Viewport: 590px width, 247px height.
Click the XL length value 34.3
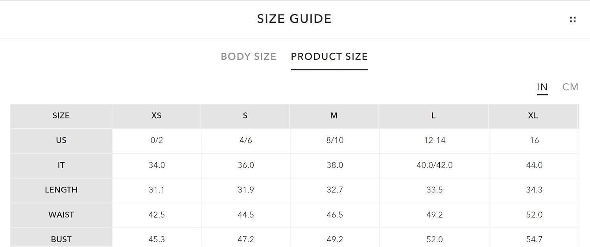534,190
